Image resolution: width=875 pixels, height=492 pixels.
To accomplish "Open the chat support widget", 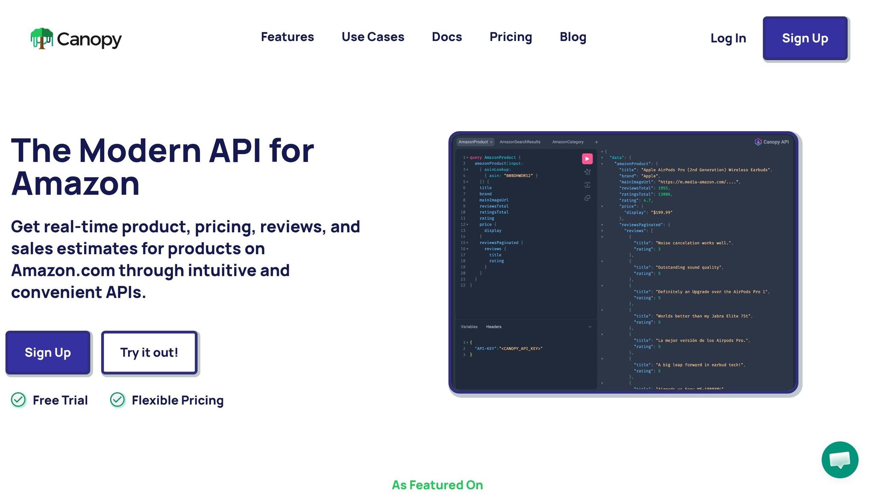I will 840,460.
